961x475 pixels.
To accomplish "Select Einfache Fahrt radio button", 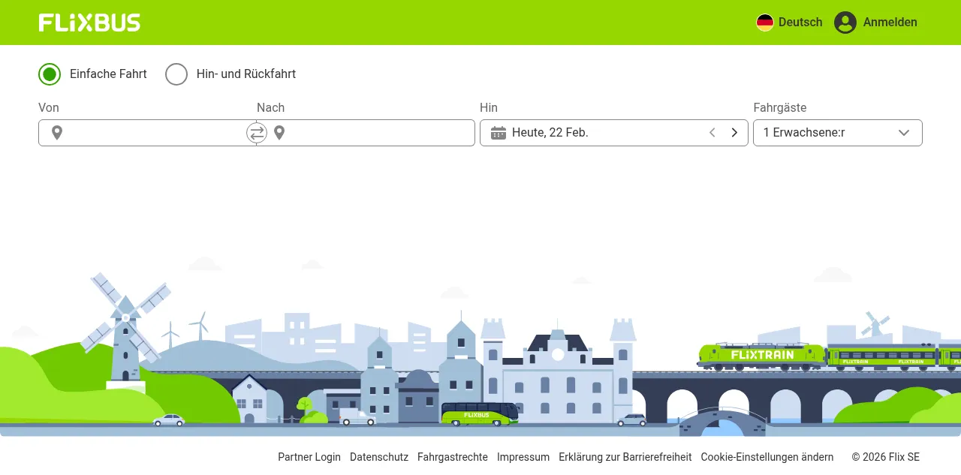I will tap(50, 74).
